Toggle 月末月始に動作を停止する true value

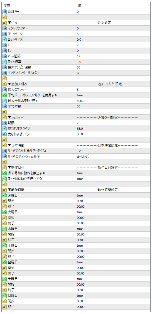tap(113, 173)
